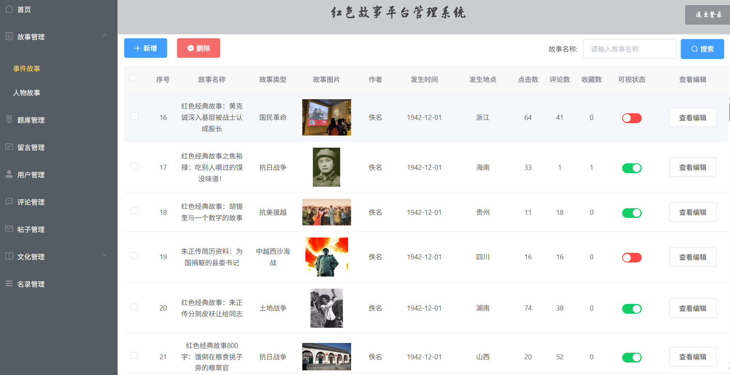730x375 pixels.
Task: Click the message icon beside 留言管理
Action: (x=9, y=147)
